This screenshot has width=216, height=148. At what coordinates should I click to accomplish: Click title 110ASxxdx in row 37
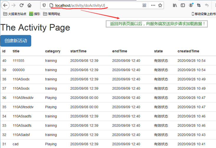tap(21, 89)
